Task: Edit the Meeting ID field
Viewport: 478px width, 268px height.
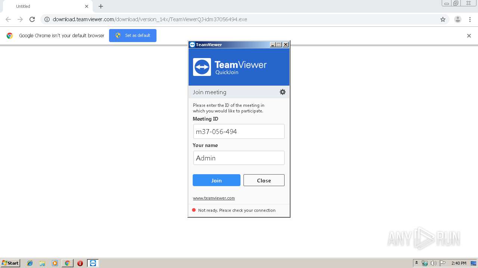Action: pos(239,131)
